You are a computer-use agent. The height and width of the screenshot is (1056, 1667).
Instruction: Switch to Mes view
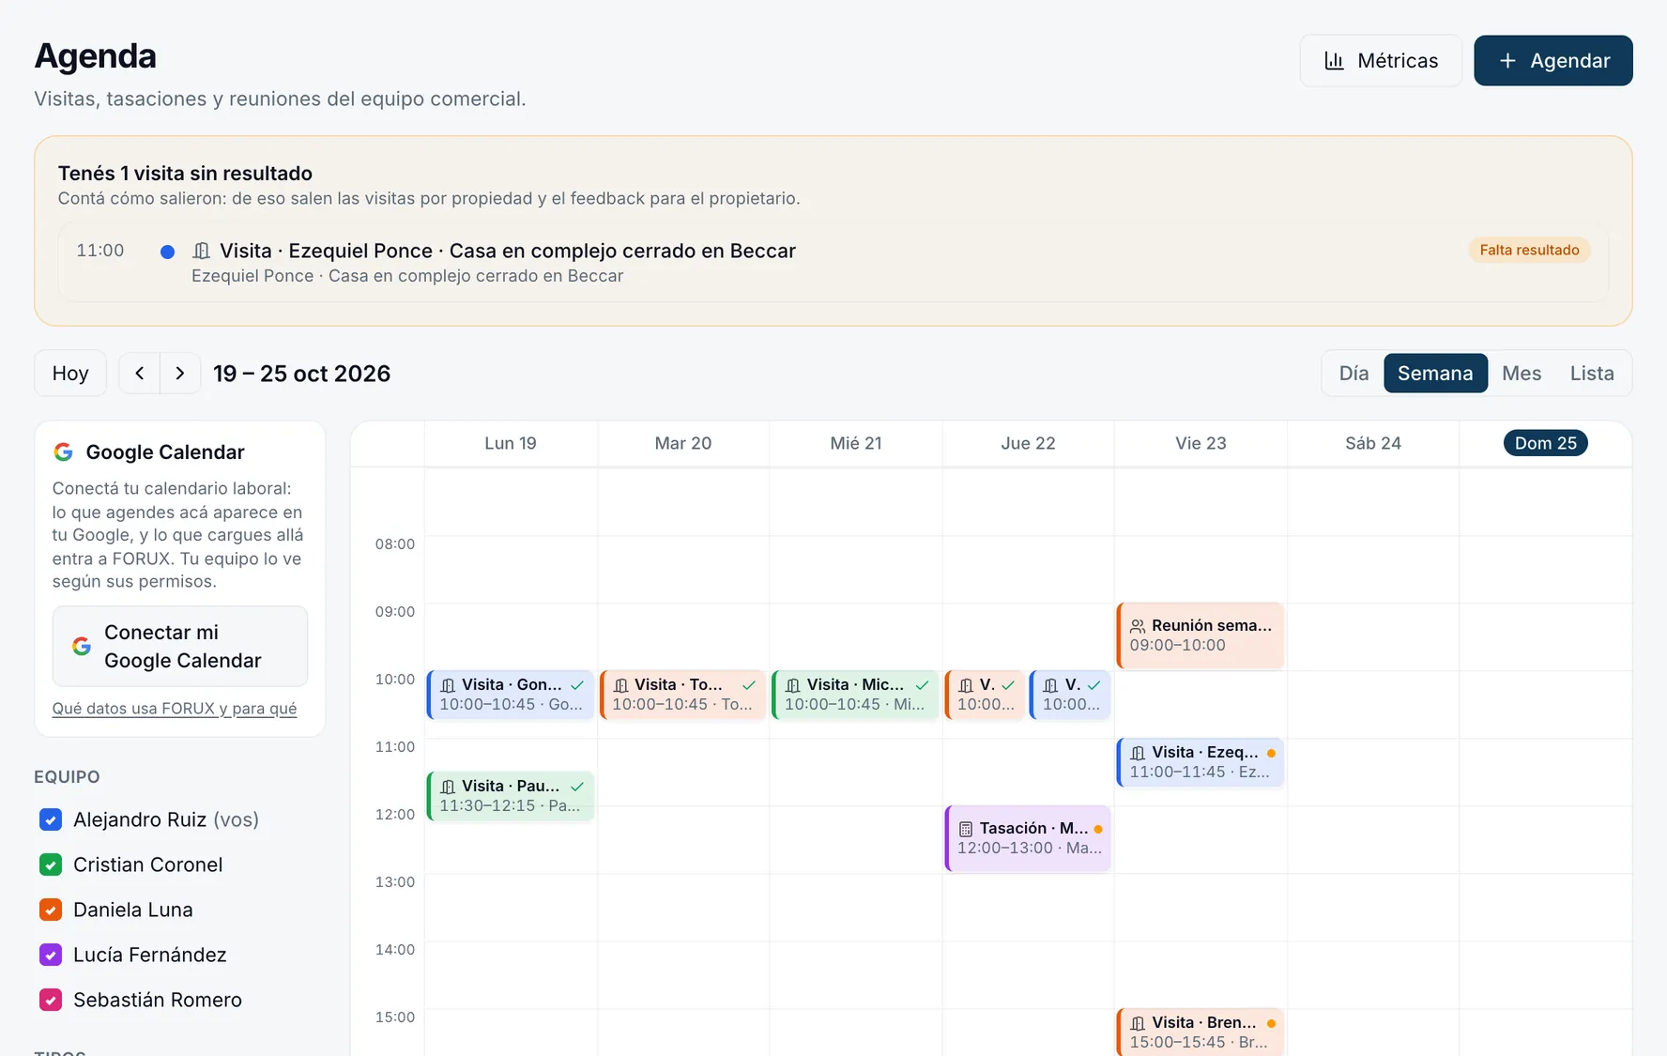click(1522, 374)
